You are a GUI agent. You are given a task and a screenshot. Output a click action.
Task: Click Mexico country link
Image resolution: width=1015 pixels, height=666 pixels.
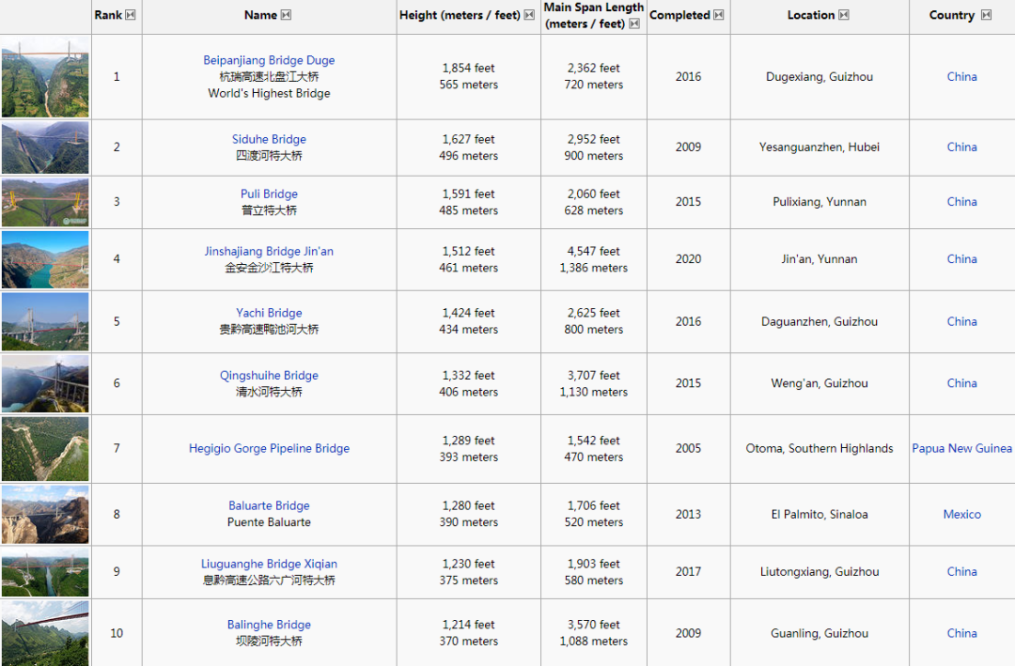point(962,515)
